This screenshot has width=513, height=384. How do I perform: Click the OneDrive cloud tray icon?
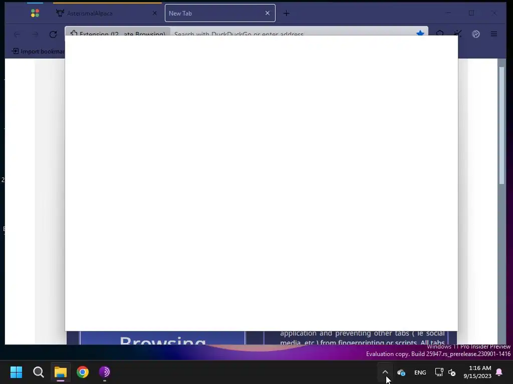pos(401,372)
